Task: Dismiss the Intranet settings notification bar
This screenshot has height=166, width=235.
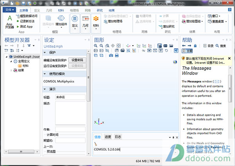Action: (229, 58)
